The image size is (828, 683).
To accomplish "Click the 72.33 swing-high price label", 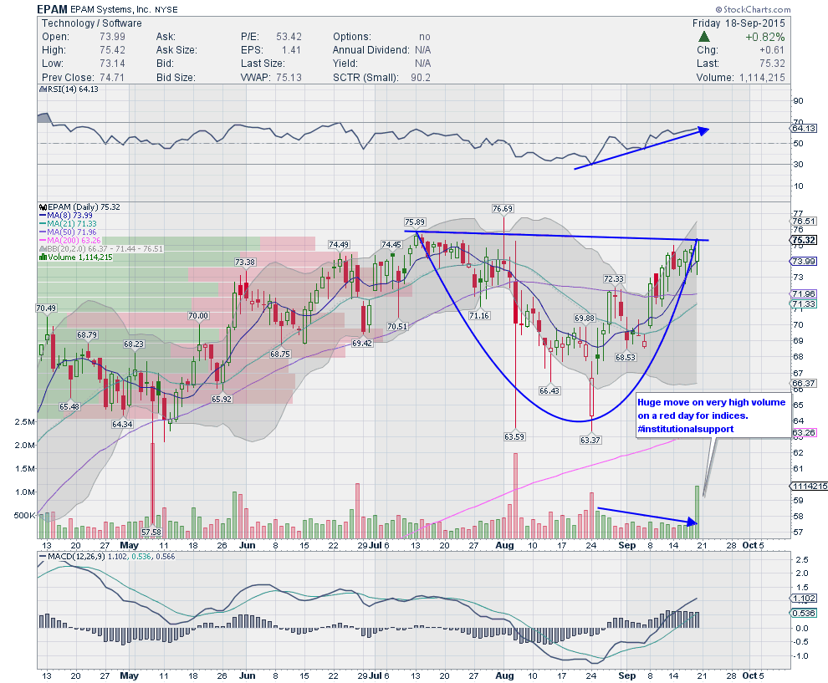I will click(x=614, y=278).
